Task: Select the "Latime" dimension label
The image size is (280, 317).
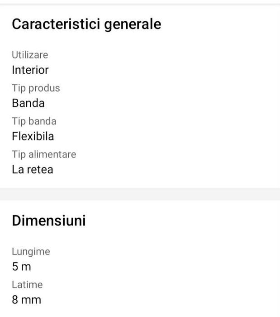Action: click(x=27, y=284)
